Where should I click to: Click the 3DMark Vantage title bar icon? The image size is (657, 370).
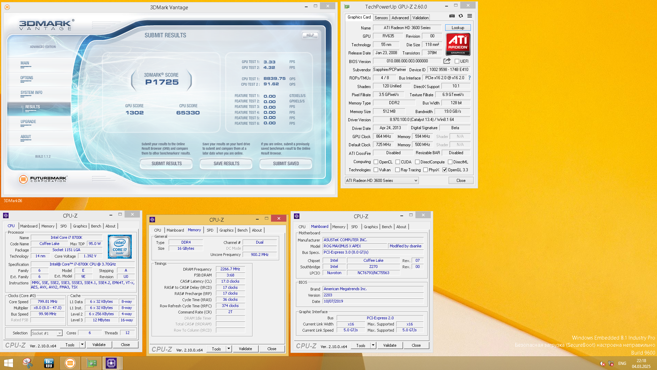7,7
